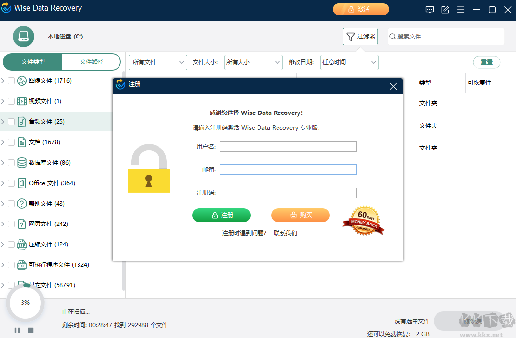
Task: Select the 文件类型 tab
Action: pos(33,62)
